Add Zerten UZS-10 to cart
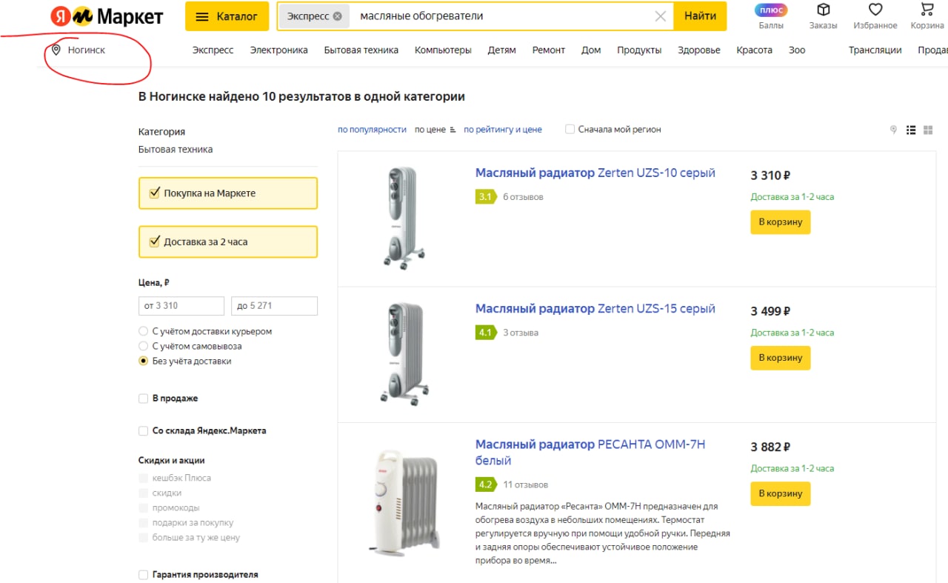The height and width of the screenshot is (583, 948). click(x=781, y=222)
